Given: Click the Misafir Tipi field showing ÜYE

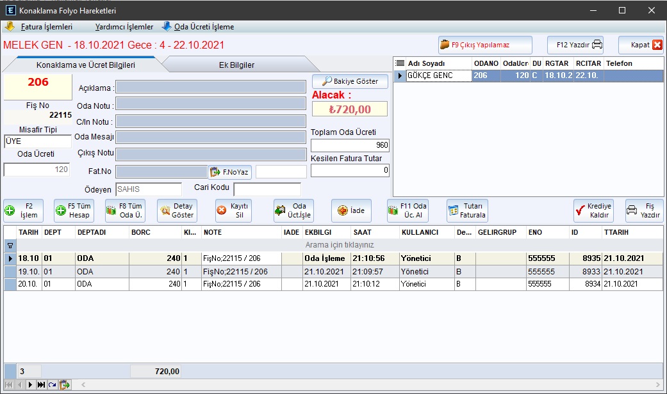Looking at the screenshot, I should (x=37, y=141).
